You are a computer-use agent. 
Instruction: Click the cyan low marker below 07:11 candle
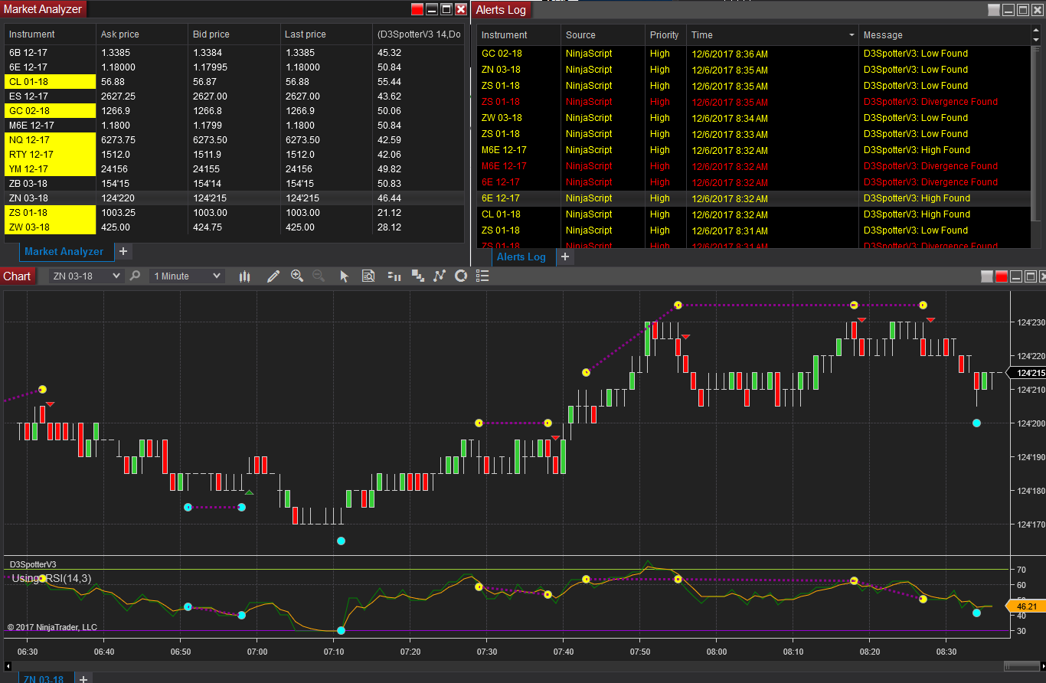coord(341,541)
